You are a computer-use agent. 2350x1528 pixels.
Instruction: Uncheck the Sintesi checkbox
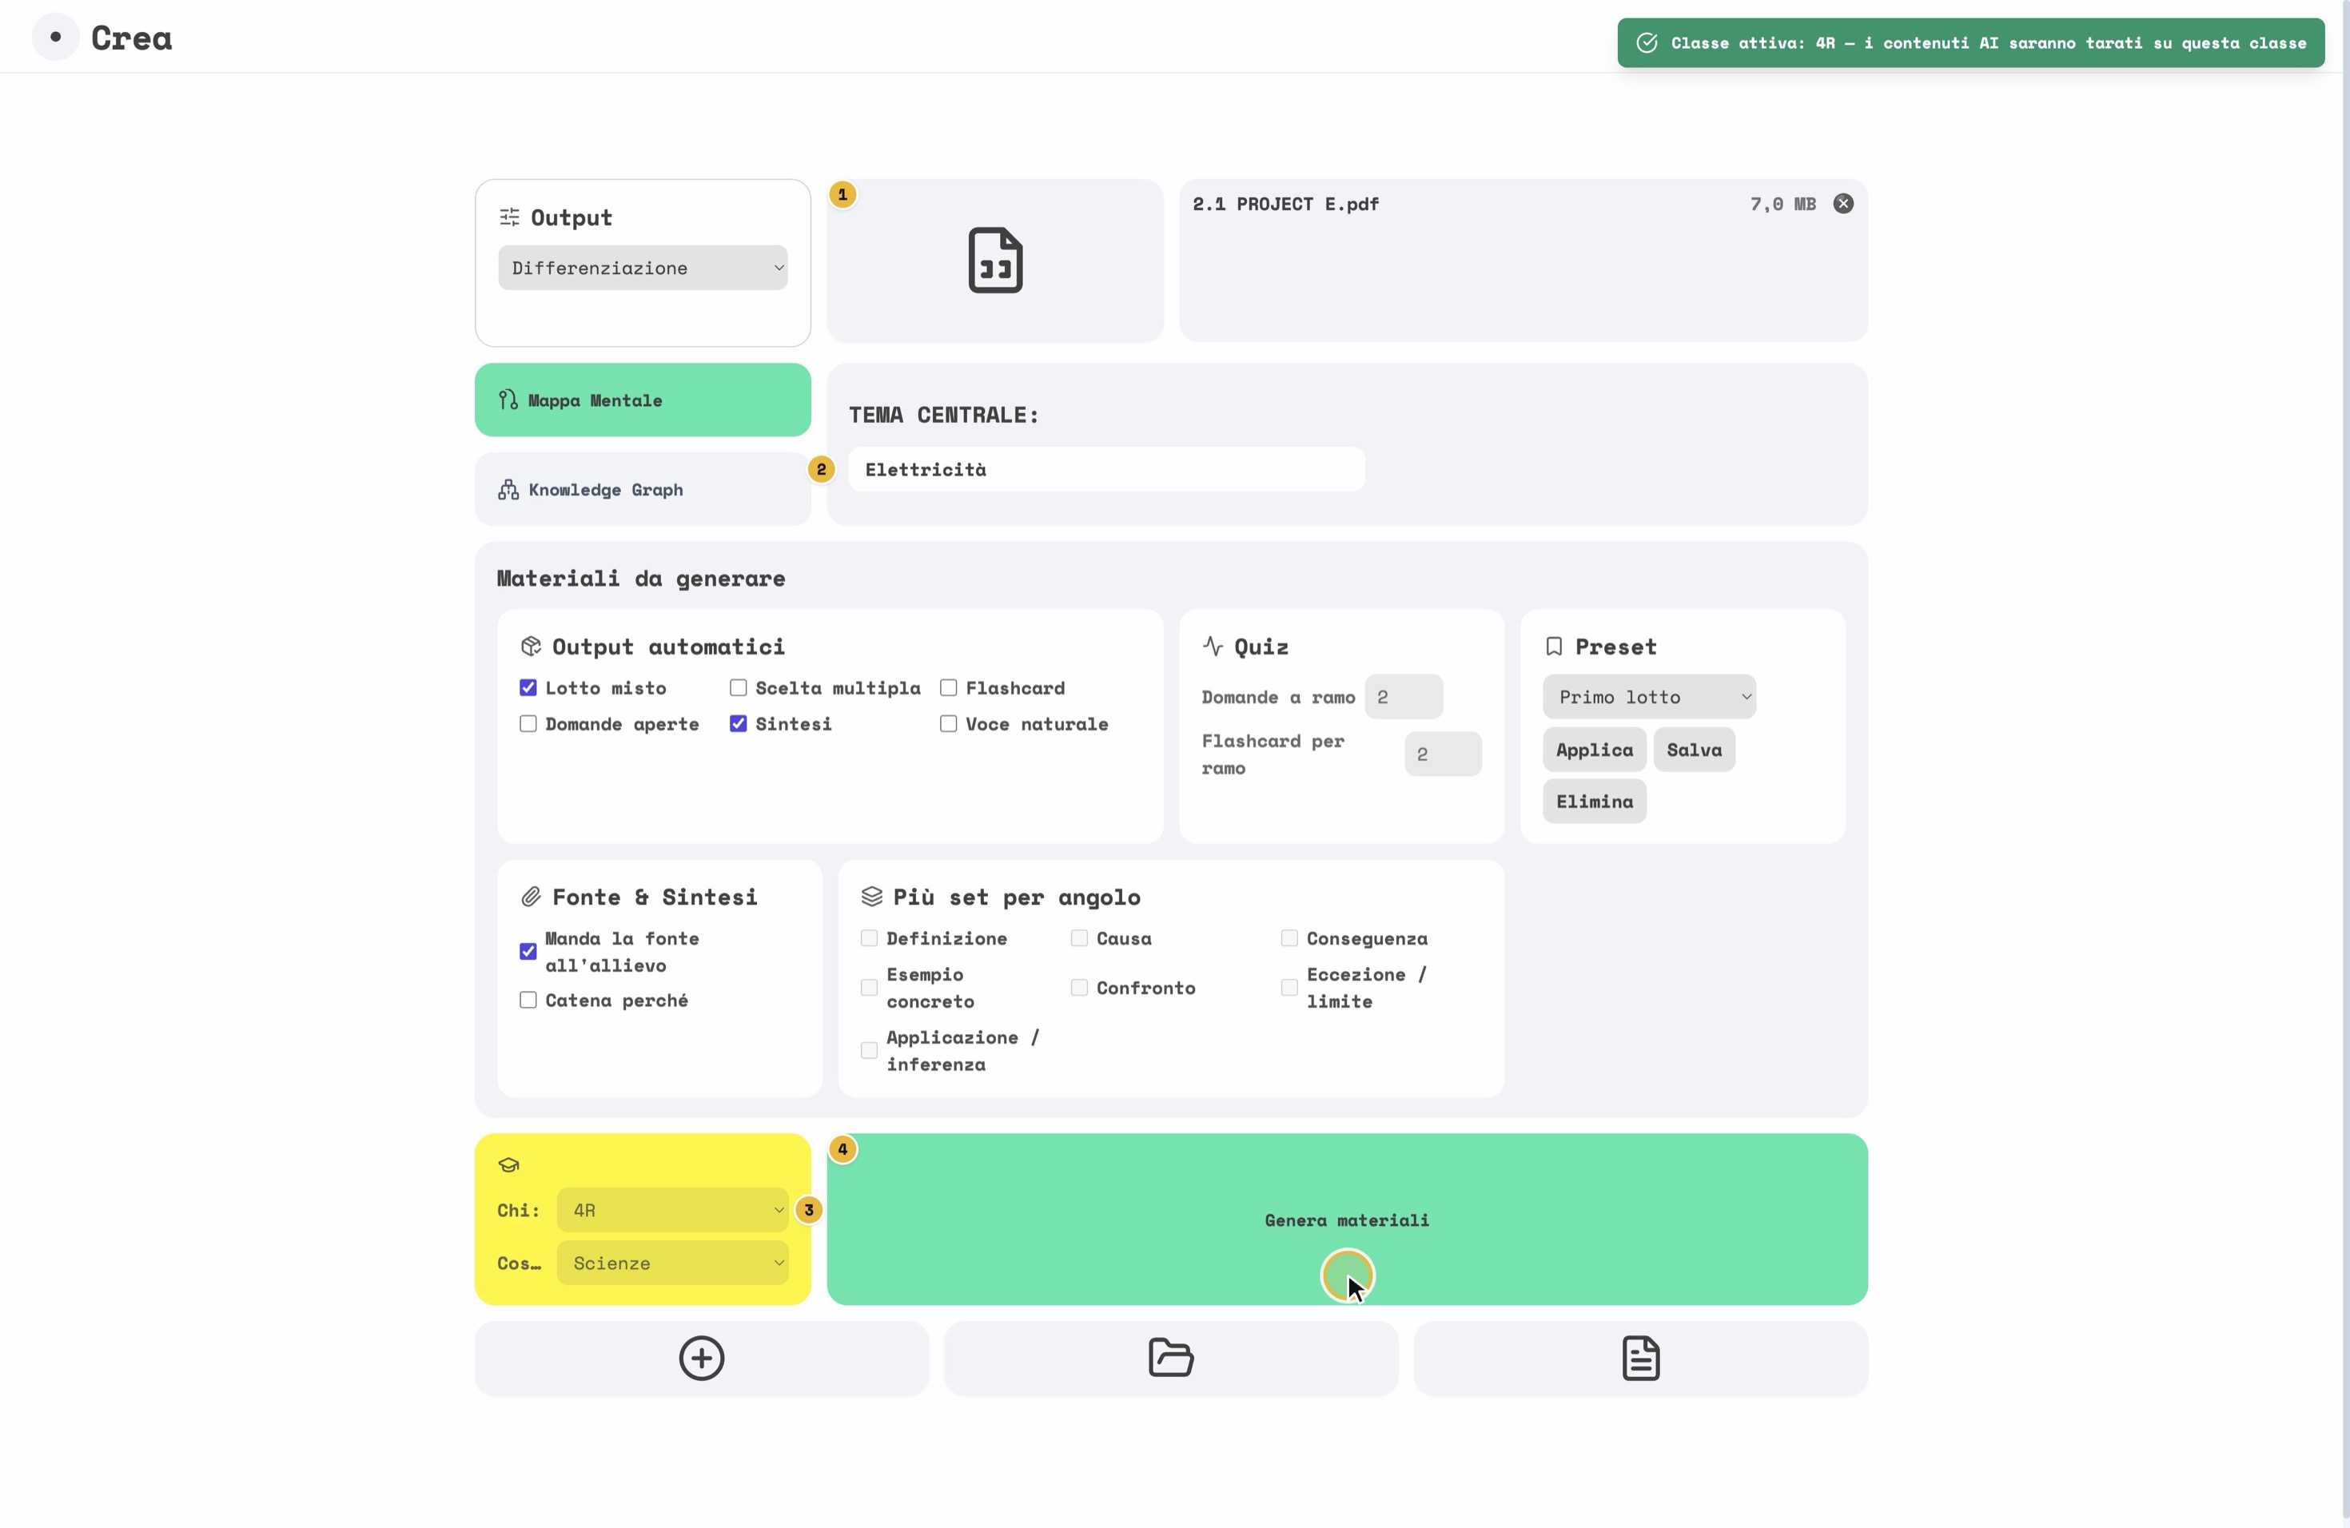[738, 723]
